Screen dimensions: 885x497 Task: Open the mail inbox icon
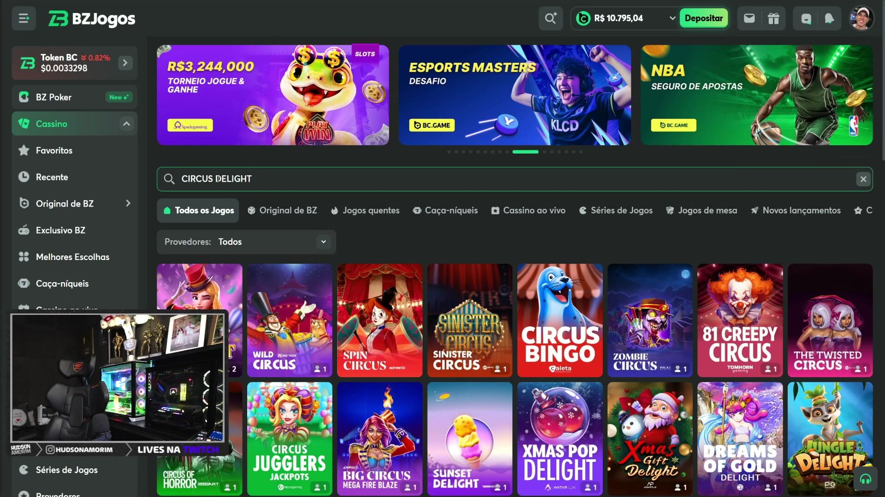pos(749,18)
